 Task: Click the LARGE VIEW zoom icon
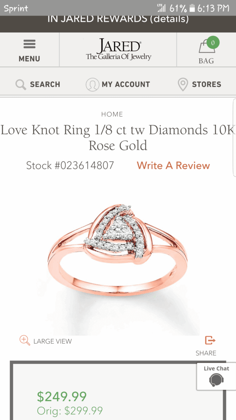[x=25, y=340]
